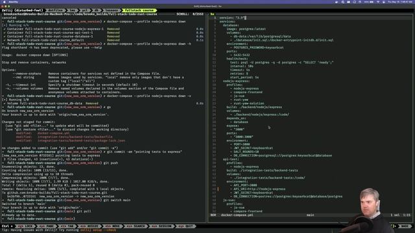The width and height of the screenshot is (415, 233).
Task: Click the docker-compose.yml filename in editor statusline
Action: tap(237, 215)
